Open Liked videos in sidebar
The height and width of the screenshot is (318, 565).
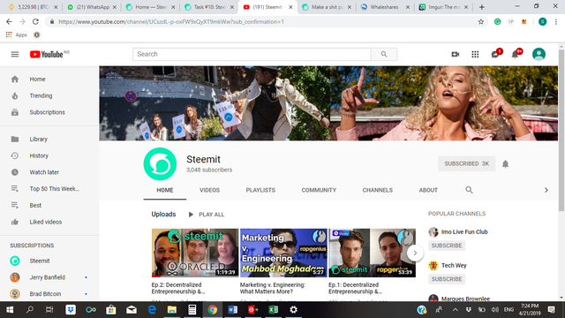point(49,222)
